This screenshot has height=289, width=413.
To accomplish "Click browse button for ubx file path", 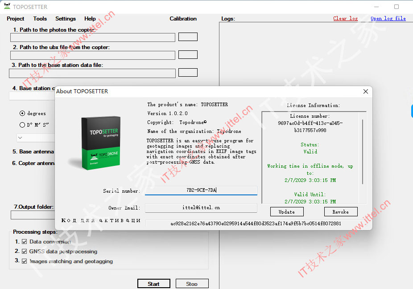I will [188, 54].
